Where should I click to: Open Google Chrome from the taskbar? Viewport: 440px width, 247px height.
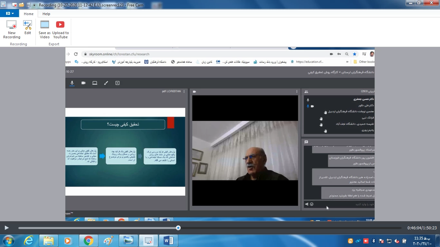pyautogui.click(x=88, y=241)
